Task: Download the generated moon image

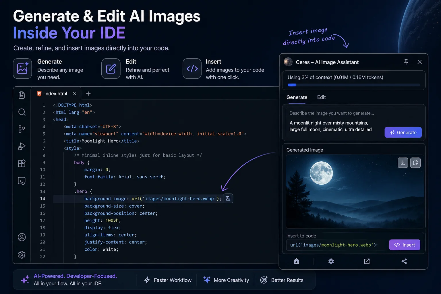Action: tap(403, 163)
